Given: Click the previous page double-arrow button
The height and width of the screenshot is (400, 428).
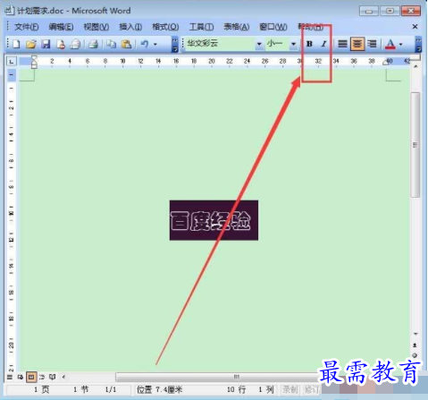Looking at the screenshot, I should click(x=415, y=345).
